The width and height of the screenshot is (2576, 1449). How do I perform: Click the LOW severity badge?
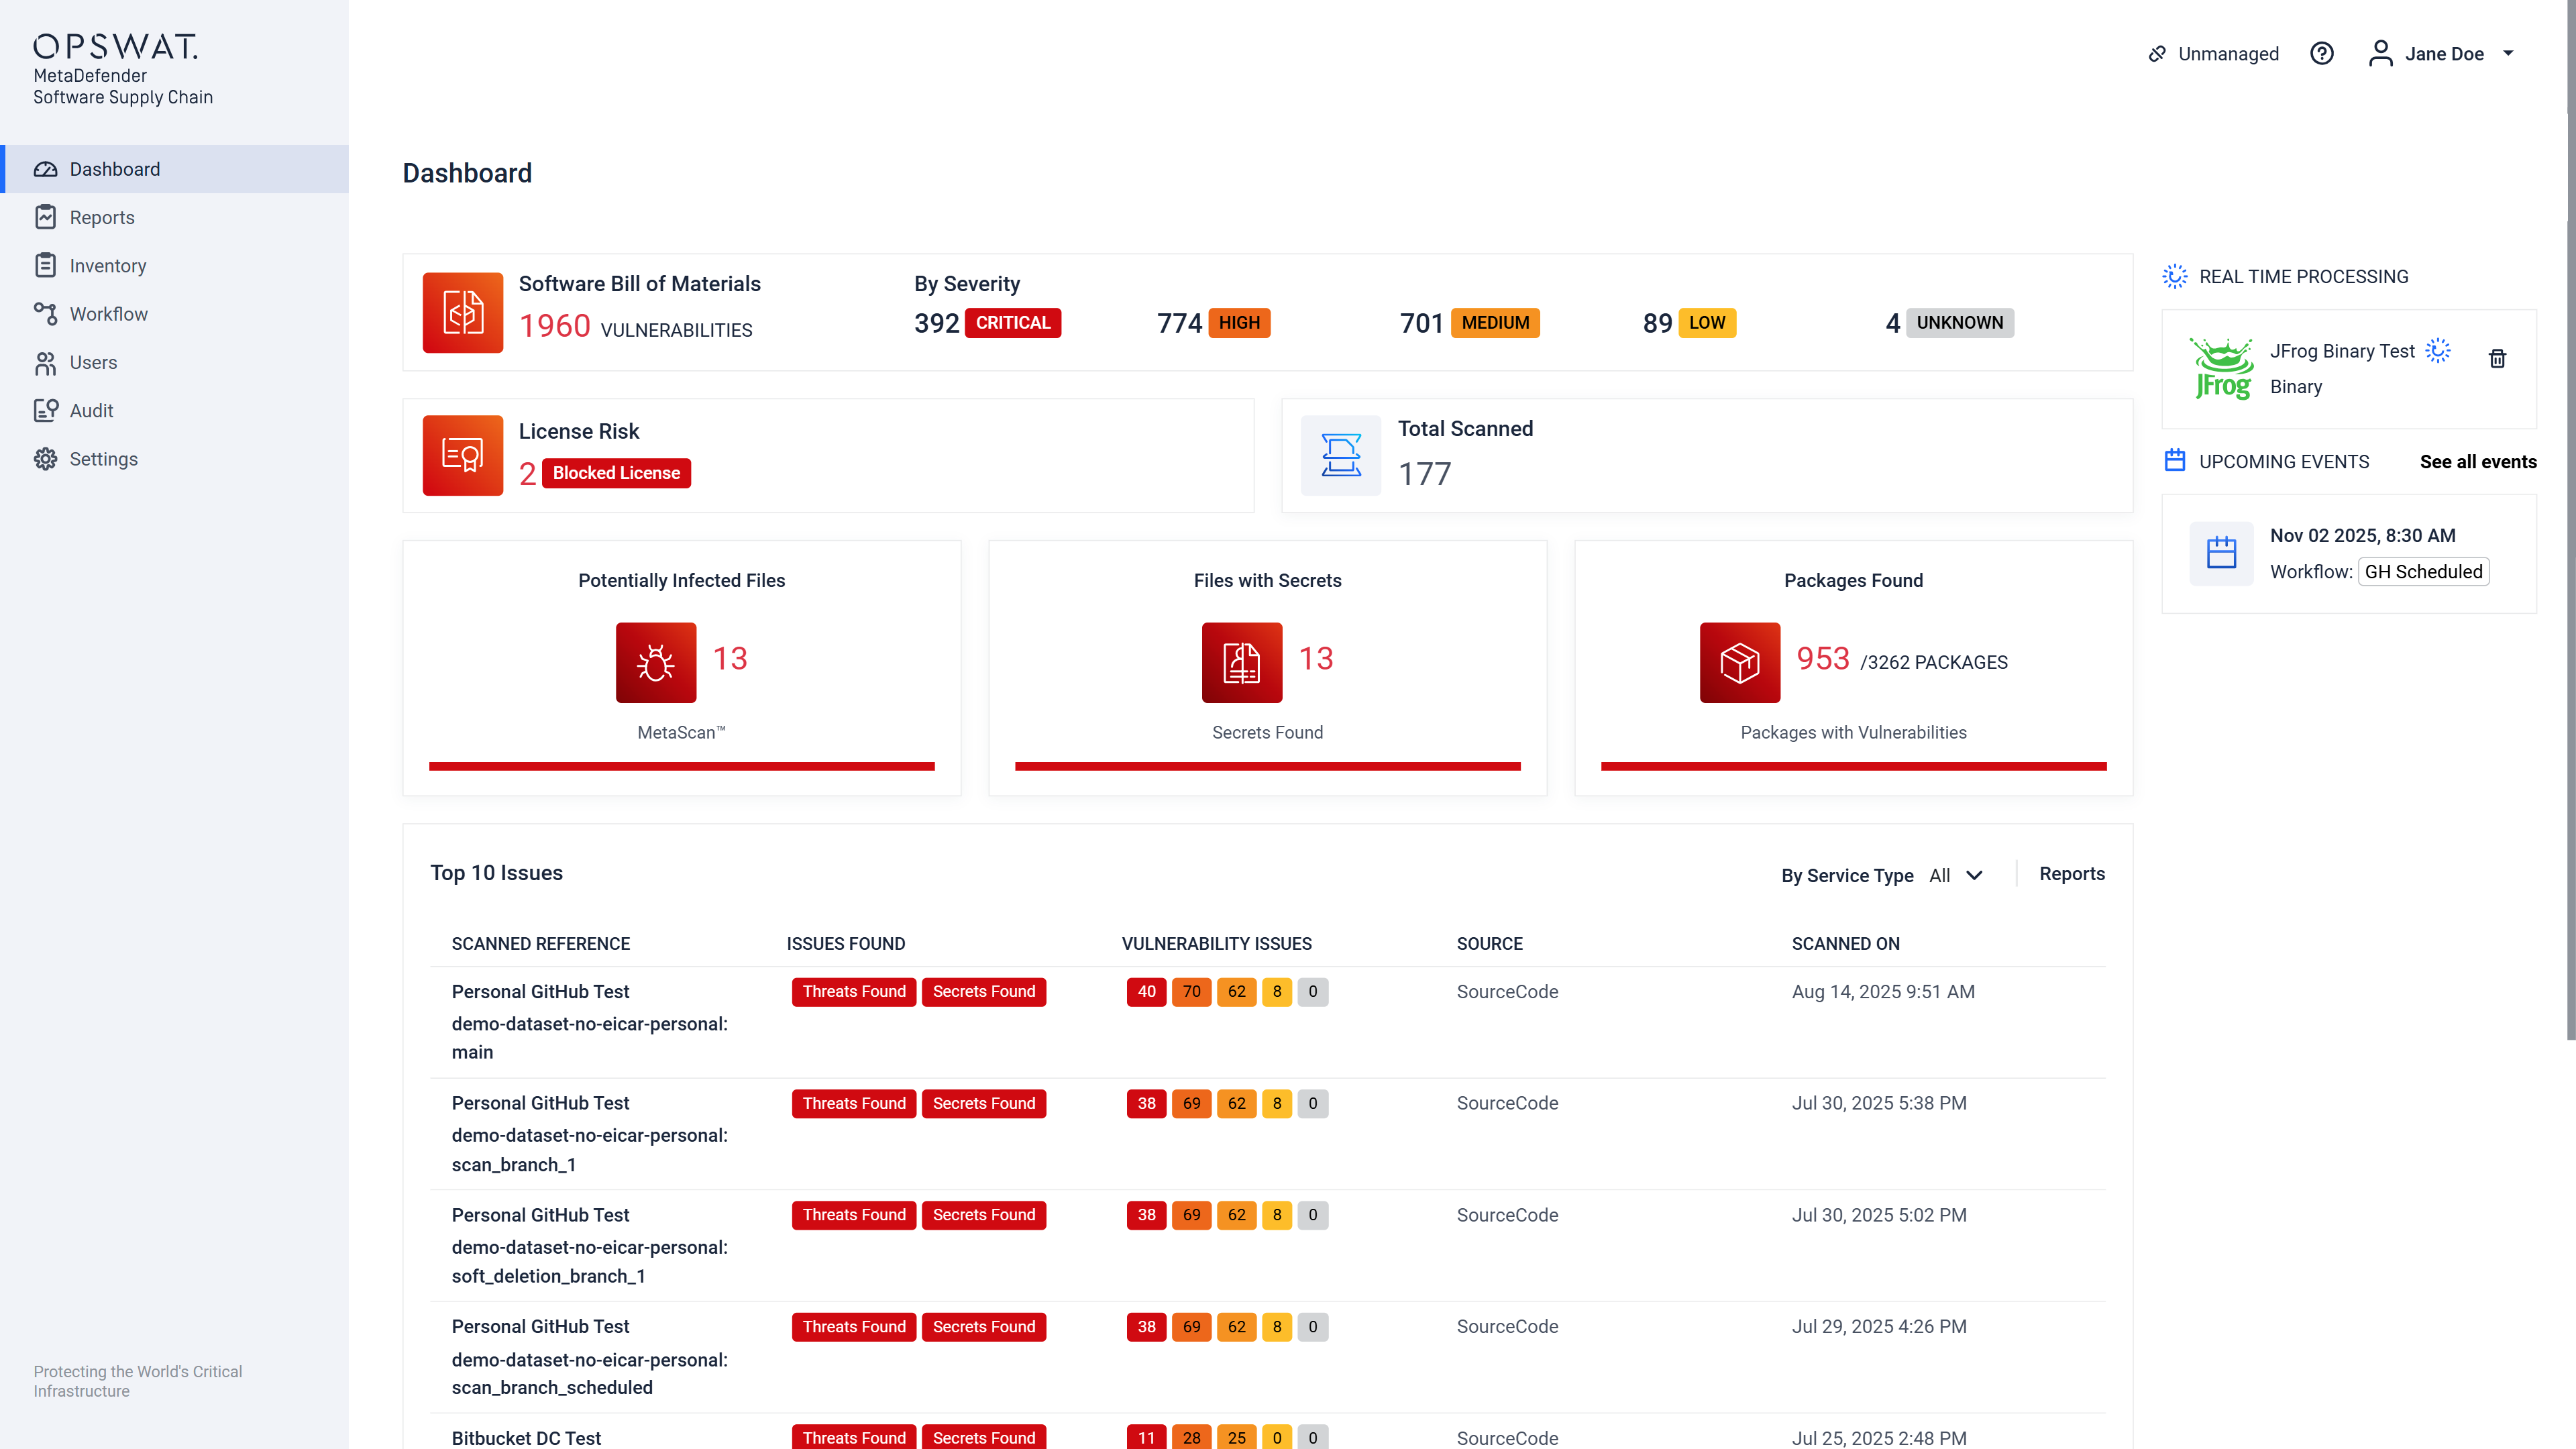point(1707,323)
